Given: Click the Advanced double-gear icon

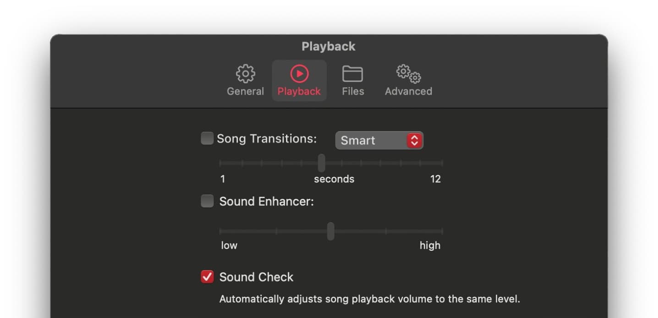Looking at the screenshot, I should tap(408, 74).
